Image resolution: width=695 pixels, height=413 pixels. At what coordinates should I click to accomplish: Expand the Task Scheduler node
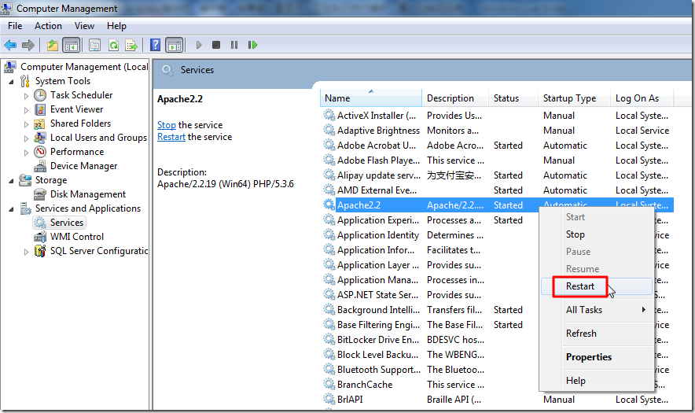coord(26,96)
